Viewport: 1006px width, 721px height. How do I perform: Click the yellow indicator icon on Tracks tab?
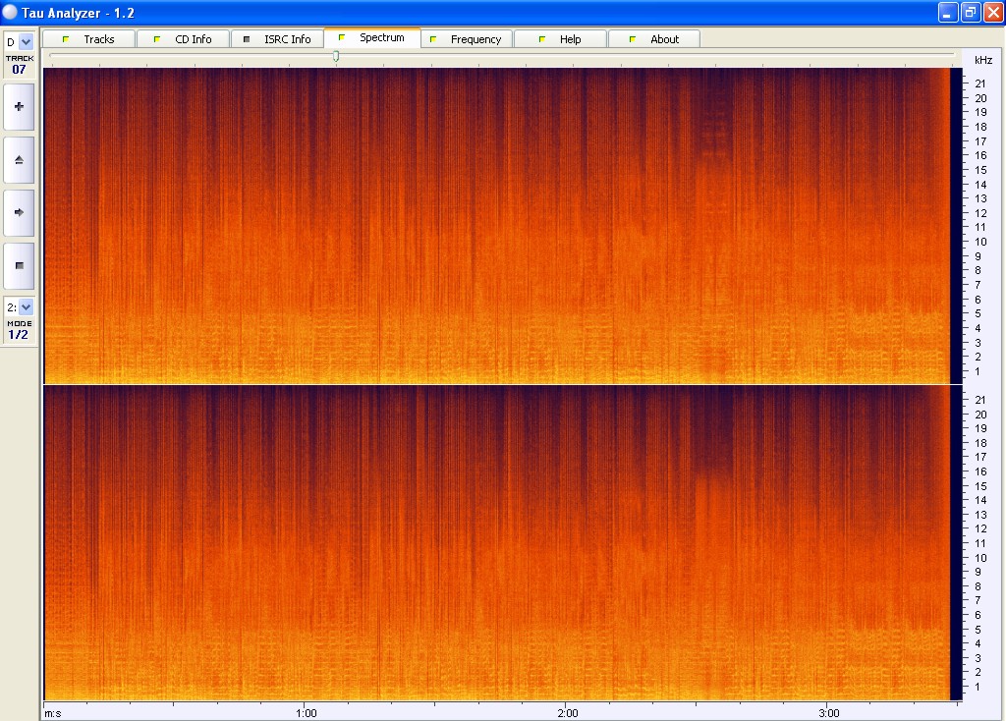(66, 39)
